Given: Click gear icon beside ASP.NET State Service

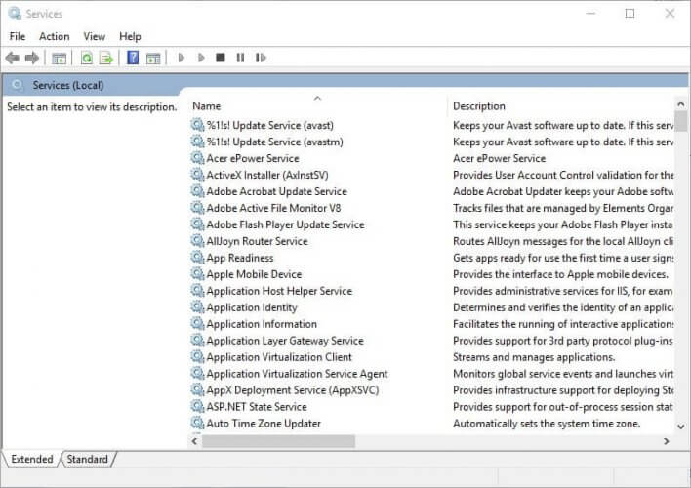Looking at the screenshot, I should [x=197, y=406].
